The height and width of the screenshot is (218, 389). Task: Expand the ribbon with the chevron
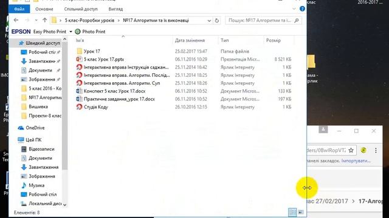294,9
